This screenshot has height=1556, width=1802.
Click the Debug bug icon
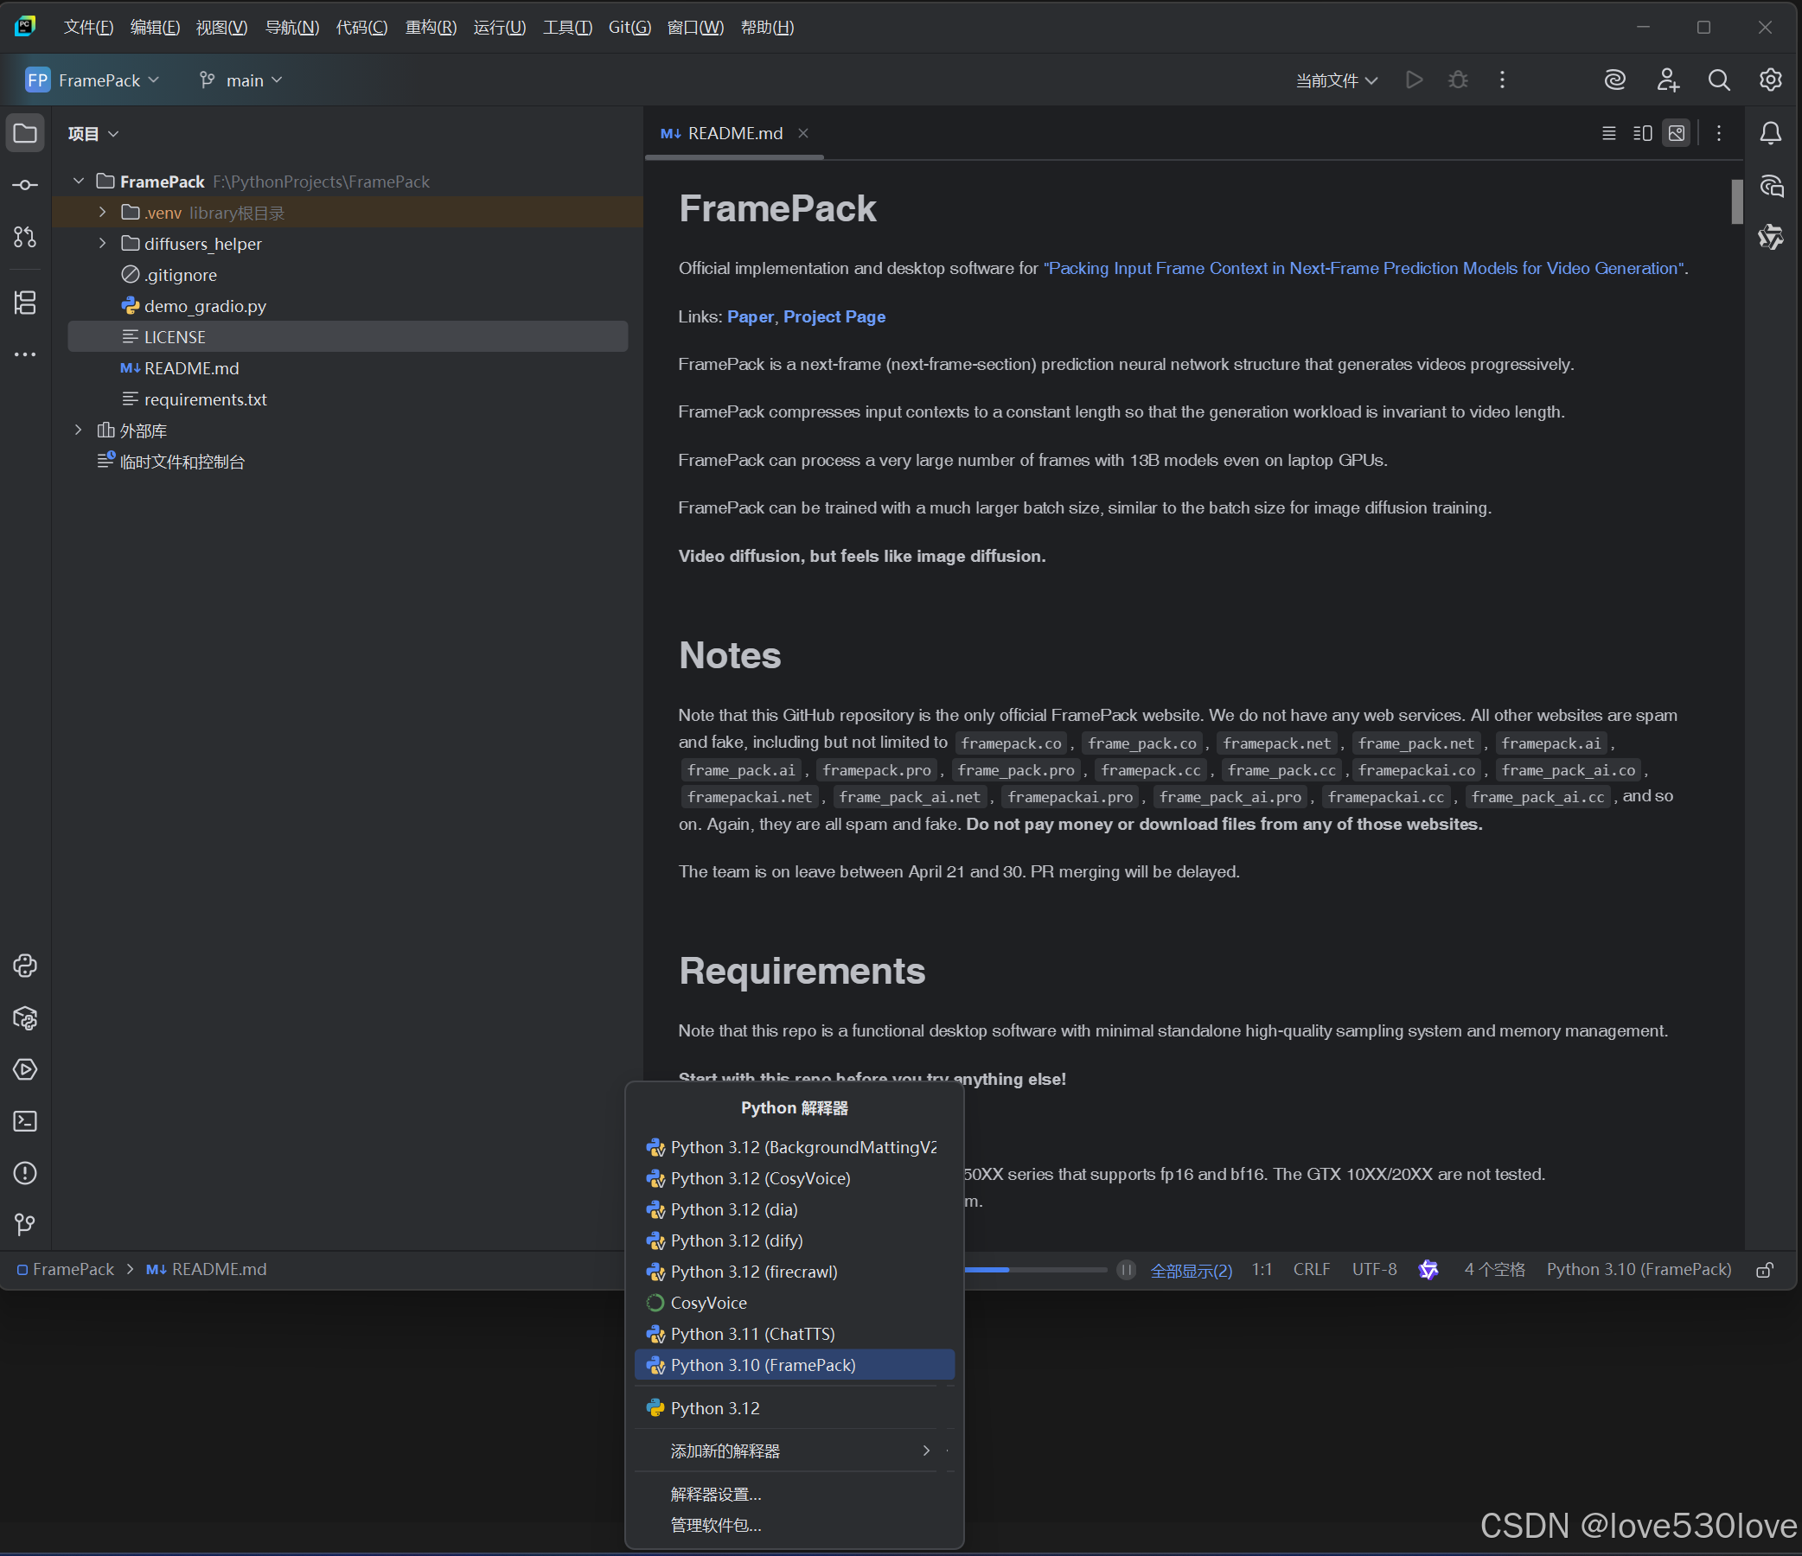1459,80
